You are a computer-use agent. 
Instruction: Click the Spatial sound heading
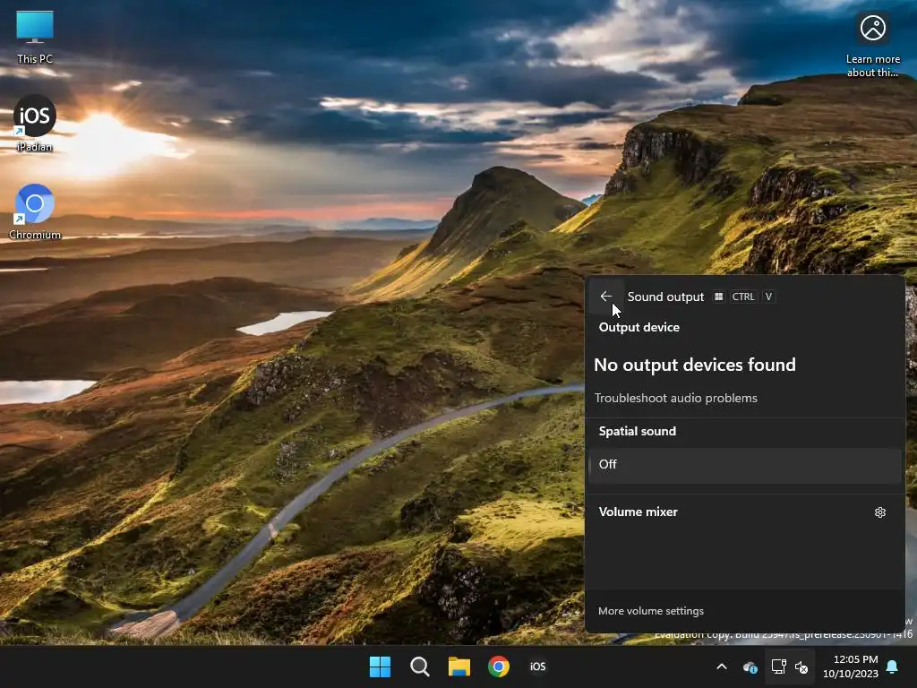(x=637, y=431)
